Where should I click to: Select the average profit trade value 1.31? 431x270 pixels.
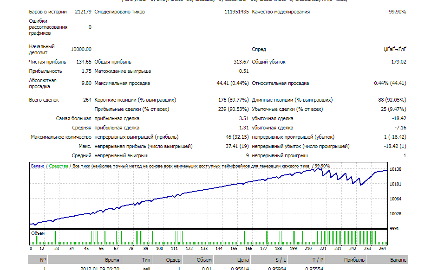[244, 128]
